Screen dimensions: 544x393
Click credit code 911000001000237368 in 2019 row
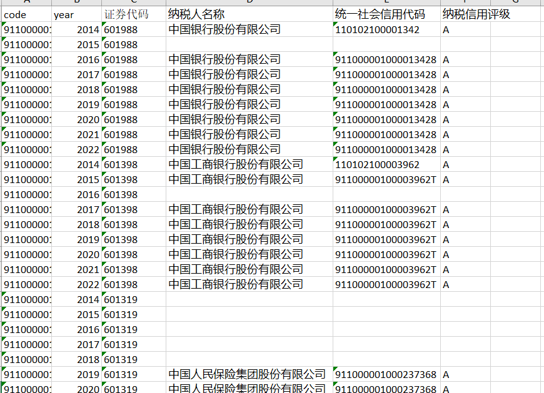[386, 374]
